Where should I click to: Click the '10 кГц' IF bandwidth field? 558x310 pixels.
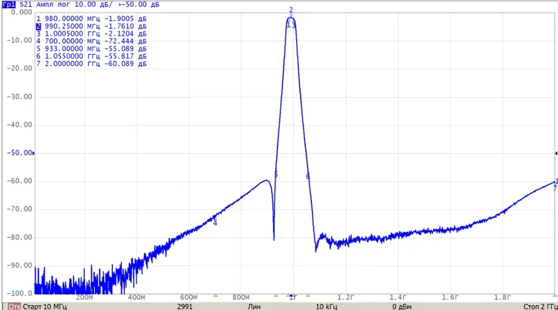pyautogui.click(x=326, y=306)
